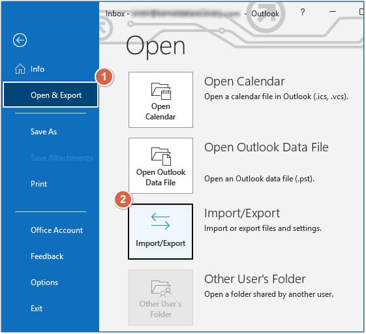The width and height of the screenshot is (366, 334).
Task: Click Exit to quit Outlook
Action: pyautogui.click(x=37, y=309)
